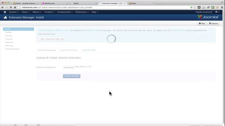Open the System menu
This screenshot has width=225, height=126.
14,12
